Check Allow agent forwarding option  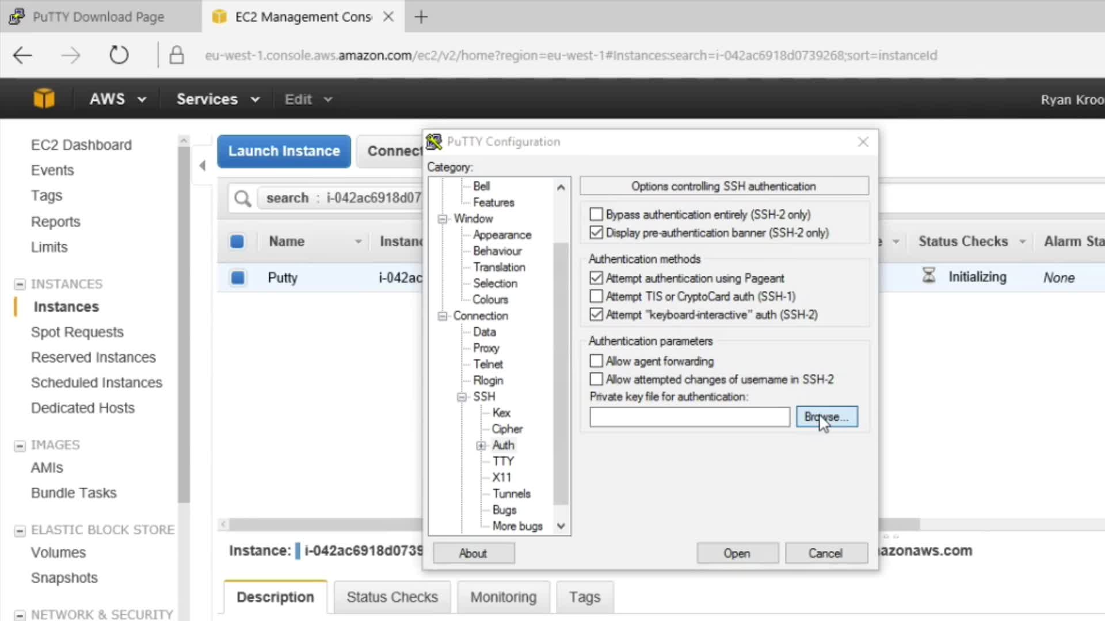(x=596, y=361)
